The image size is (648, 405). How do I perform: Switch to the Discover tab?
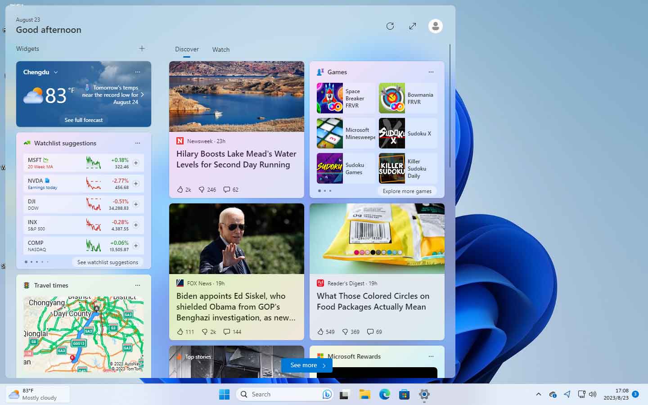point(187,49)
